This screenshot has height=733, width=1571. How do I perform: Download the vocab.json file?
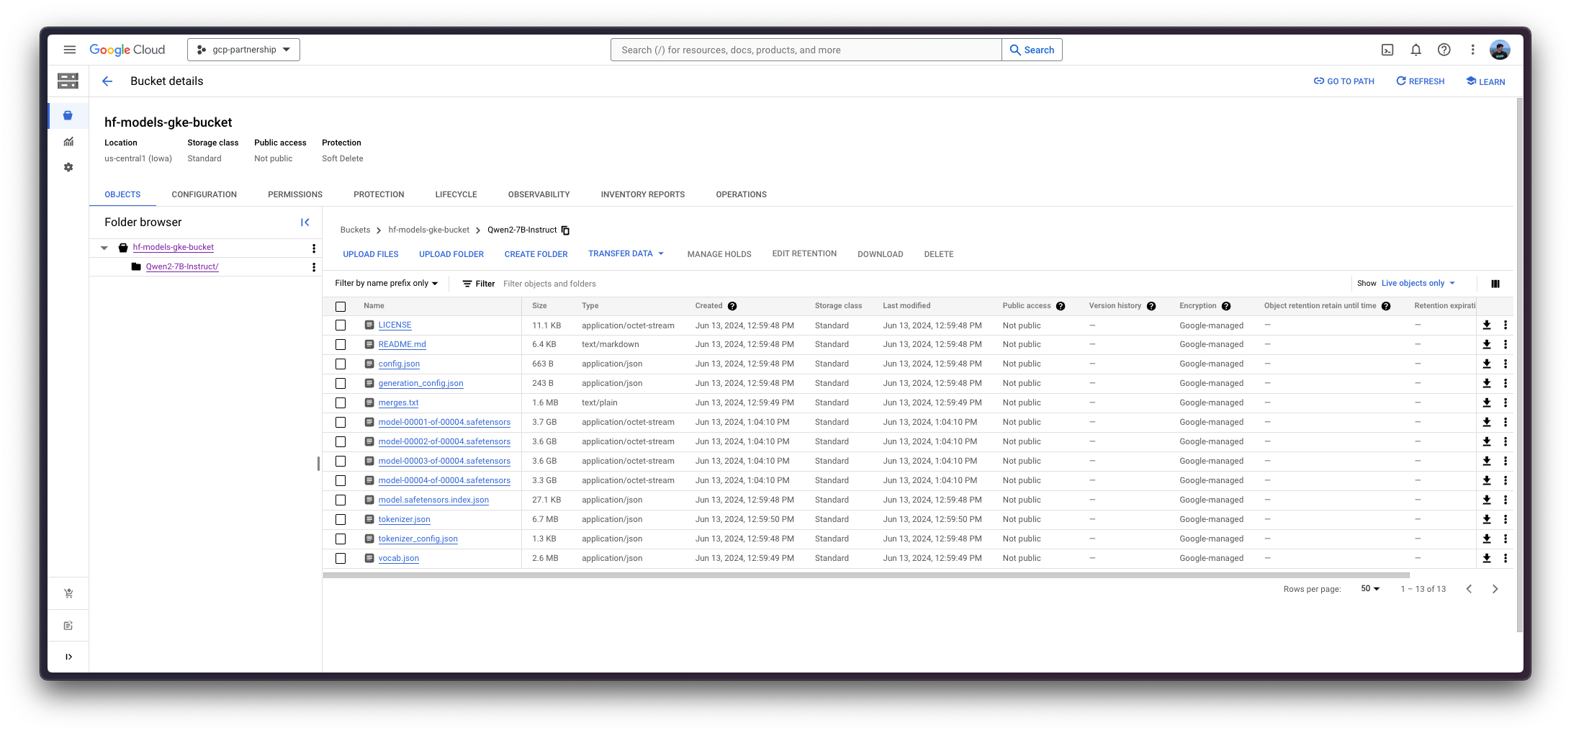pyautogui.click(x=1487, y=559)
